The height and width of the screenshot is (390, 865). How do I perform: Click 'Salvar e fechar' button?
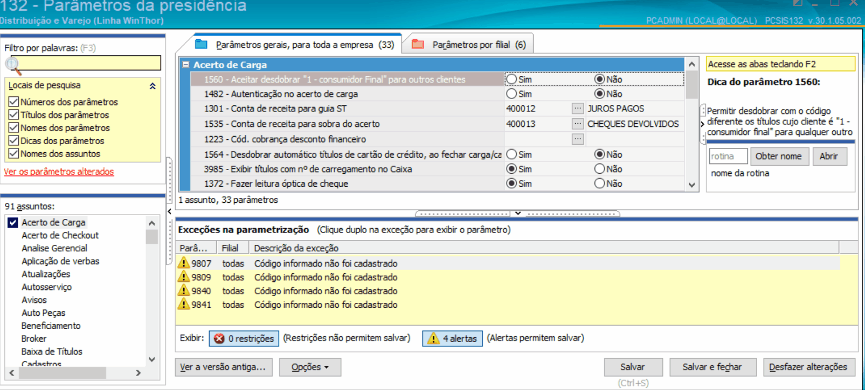(712, 367)
